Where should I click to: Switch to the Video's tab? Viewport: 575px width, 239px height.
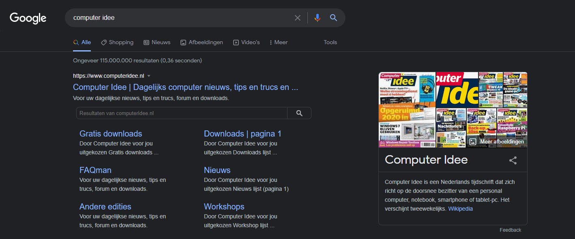(x=246, y=42)
